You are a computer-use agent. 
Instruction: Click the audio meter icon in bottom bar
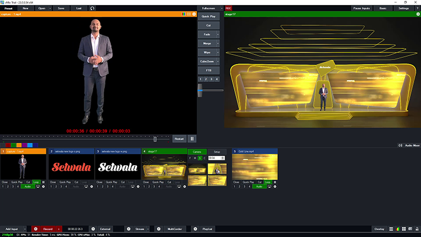click(399, 229)
